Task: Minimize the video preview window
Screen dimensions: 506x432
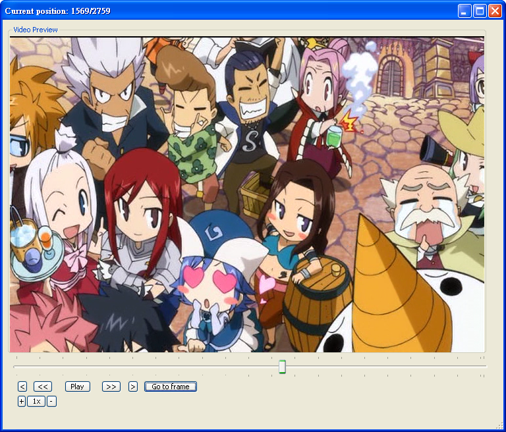Action: [x=464, y=11]
